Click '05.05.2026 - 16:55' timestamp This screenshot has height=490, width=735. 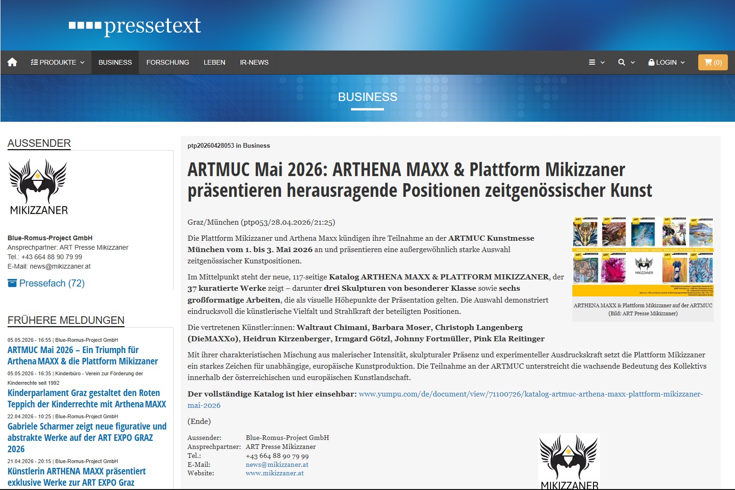29,340
